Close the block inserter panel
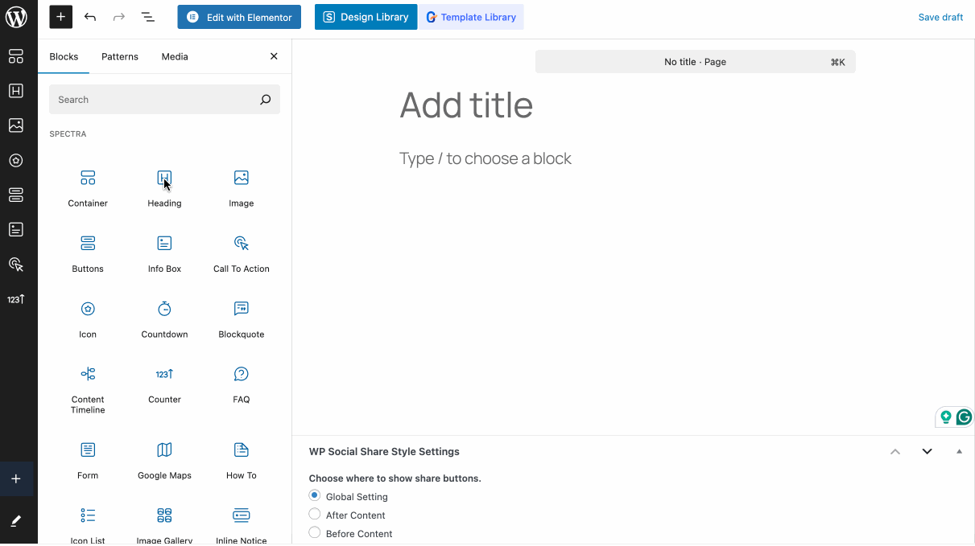Screen dimensions: 975x546 click(x=274, y=56)
